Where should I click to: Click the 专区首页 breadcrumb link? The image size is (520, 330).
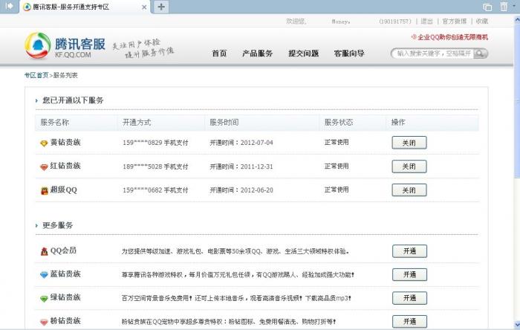coord(36,75)
